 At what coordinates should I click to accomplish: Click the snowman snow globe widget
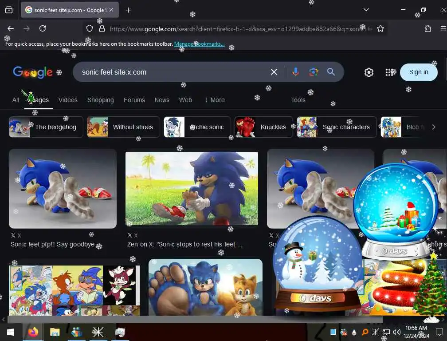pyautogui.click(x=318, y=264)
